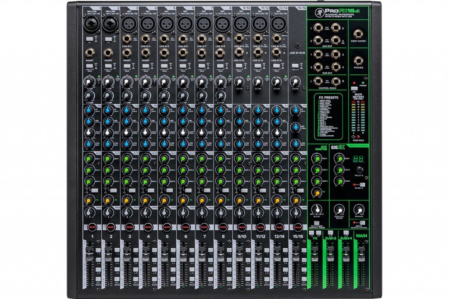Click the MAIN fader cap
This screenshot has height=299, width=449.
click(361, 253)
